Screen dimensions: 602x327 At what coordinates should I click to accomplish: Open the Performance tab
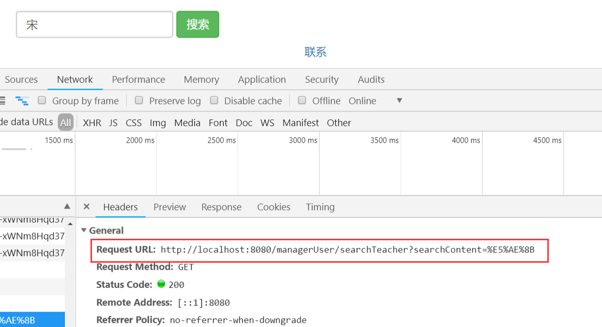138,80
